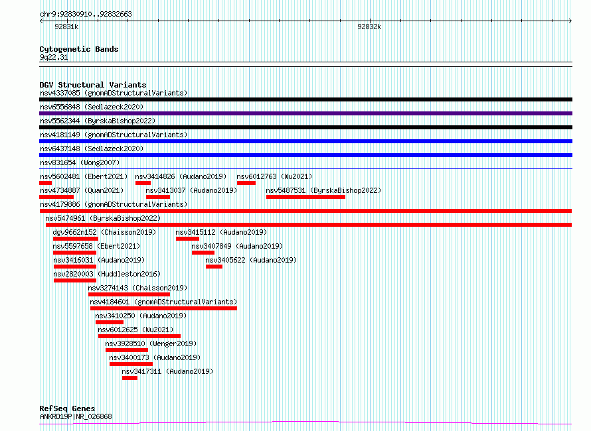Click the nsv4337085 gnomAD variant label
Viewport: 591px width, 431px height.
[x=114, y=93]
